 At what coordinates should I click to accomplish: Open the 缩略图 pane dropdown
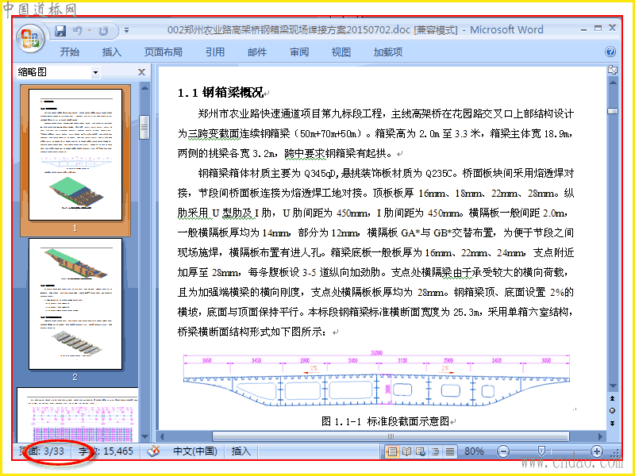pyautogui.click(x=95, y=72)
